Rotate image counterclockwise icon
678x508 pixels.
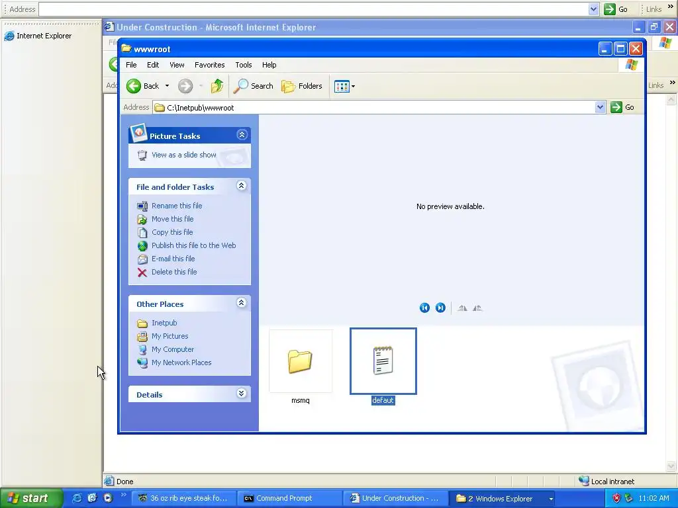point(477,308)
